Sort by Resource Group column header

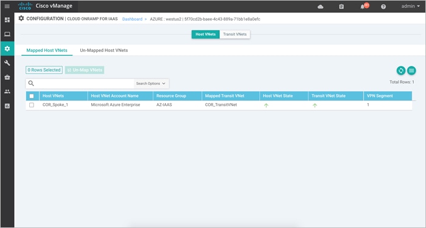[x=178, y=96]
